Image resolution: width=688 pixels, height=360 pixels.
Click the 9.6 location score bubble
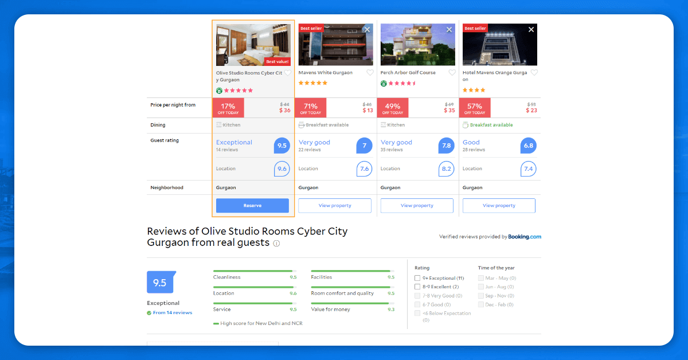pos(282,169)
